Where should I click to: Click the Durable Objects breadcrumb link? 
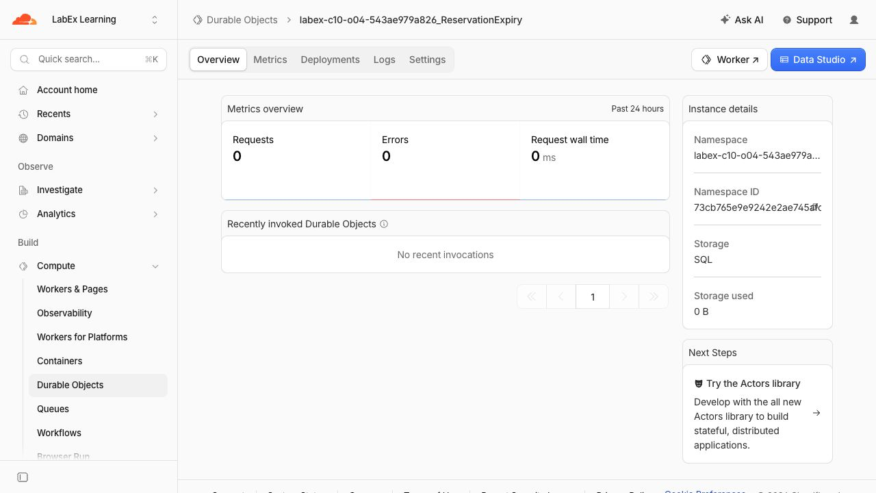[x=242, y=20]
